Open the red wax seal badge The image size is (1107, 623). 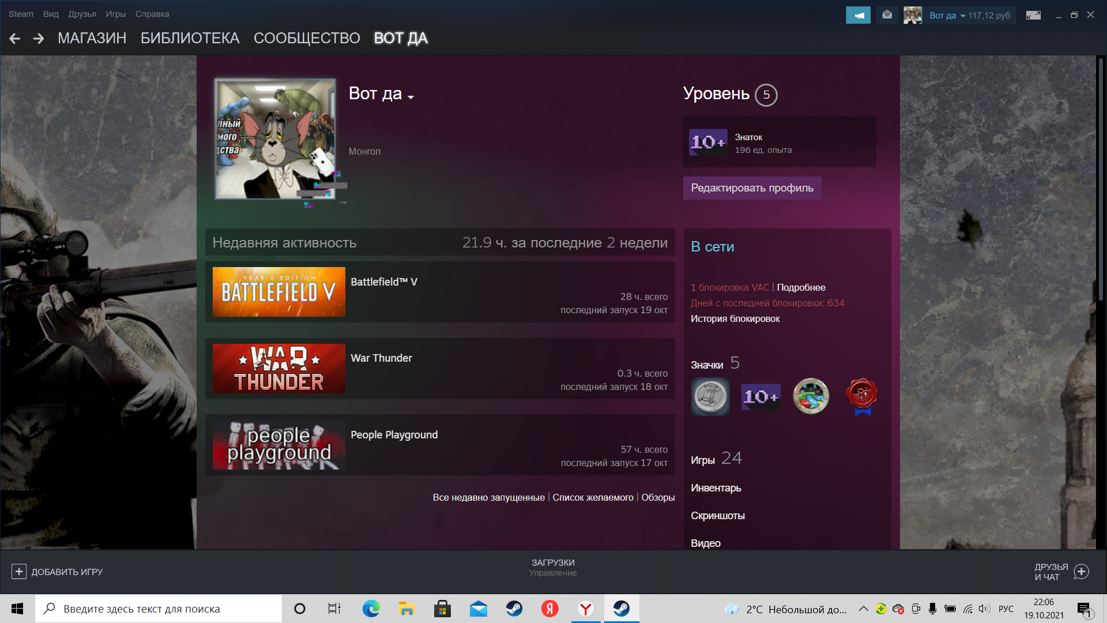tap(861, 396)
